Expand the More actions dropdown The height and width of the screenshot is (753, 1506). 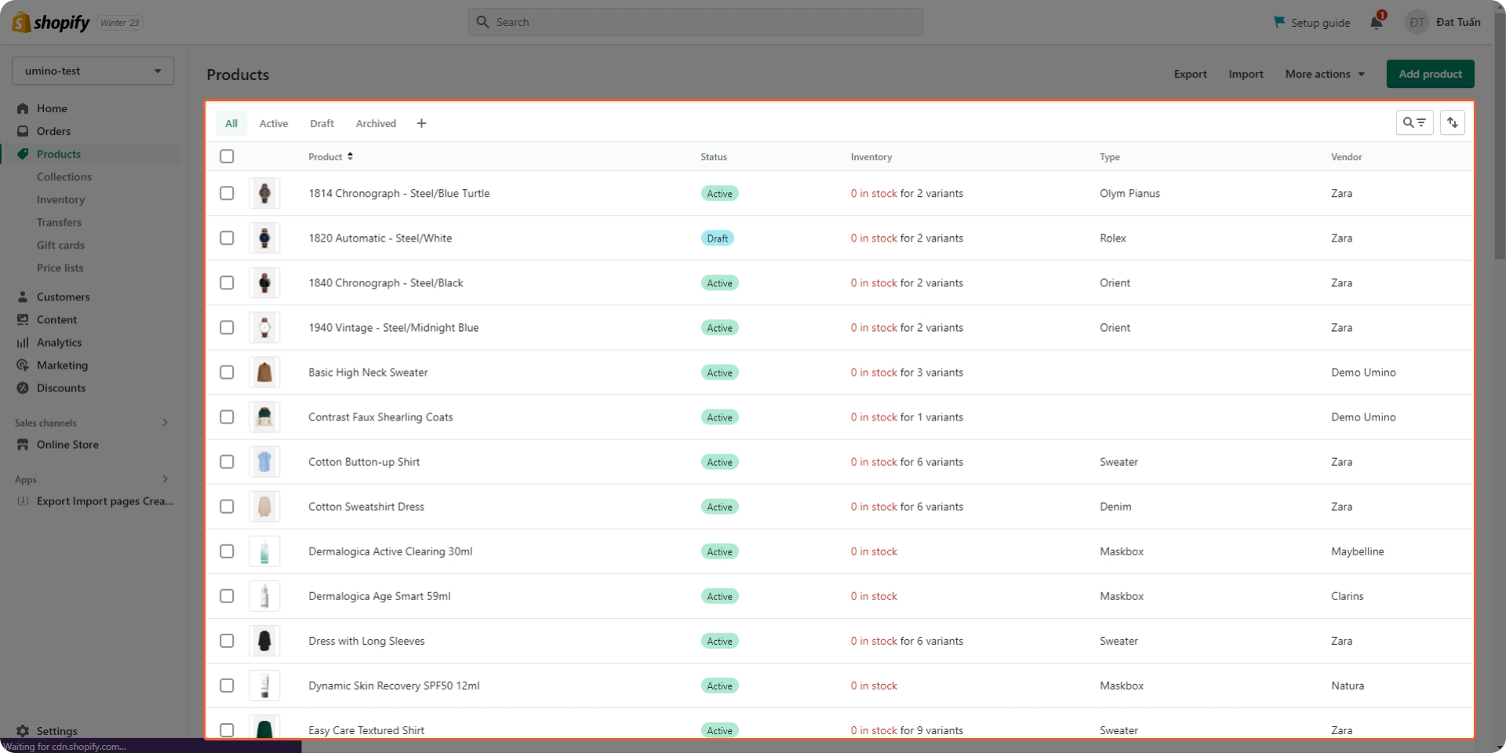1324,74
